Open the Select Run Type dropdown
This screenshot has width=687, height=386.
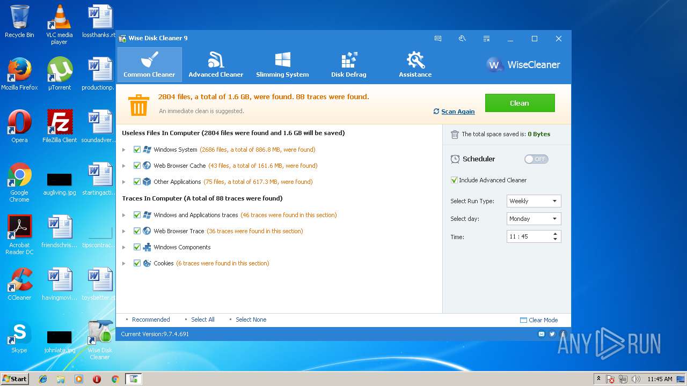click(533, 201)
